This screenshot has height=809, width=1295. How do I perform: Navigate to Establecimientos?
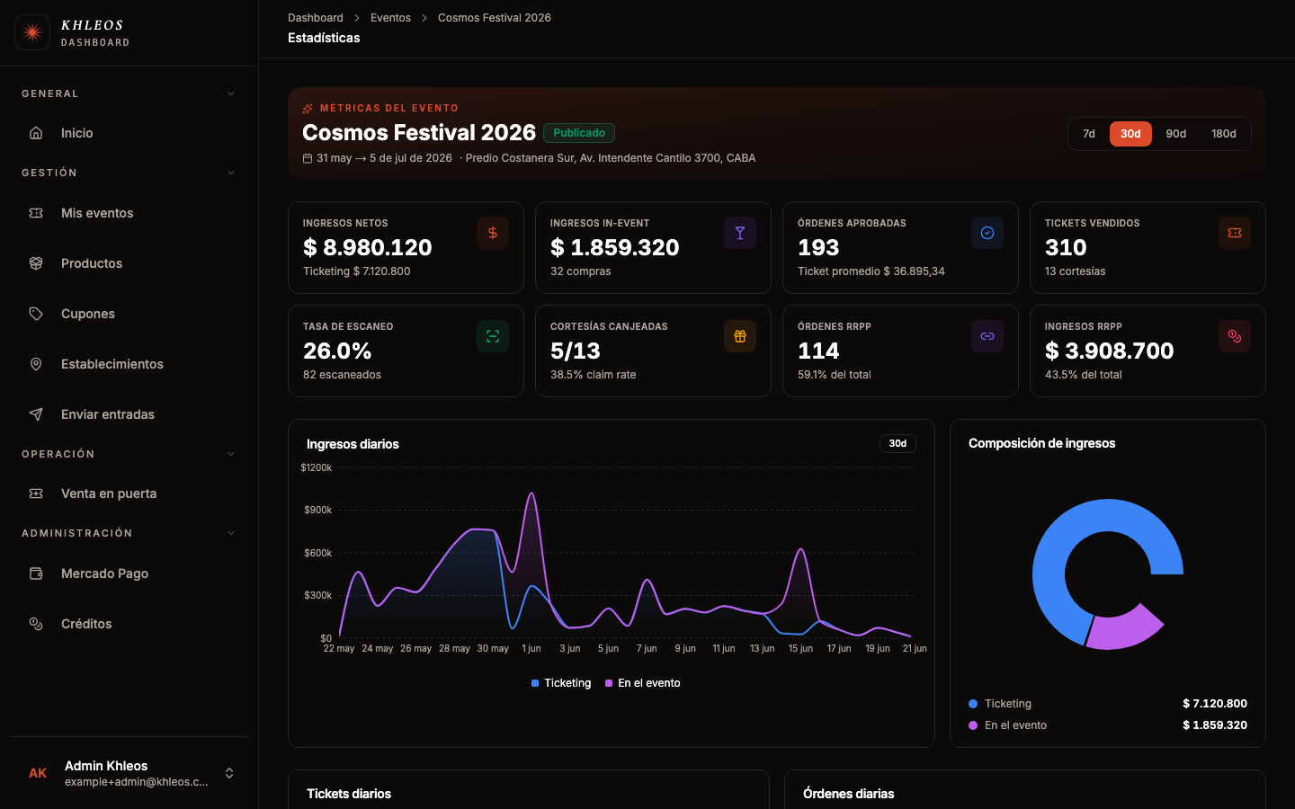[129, 364]
